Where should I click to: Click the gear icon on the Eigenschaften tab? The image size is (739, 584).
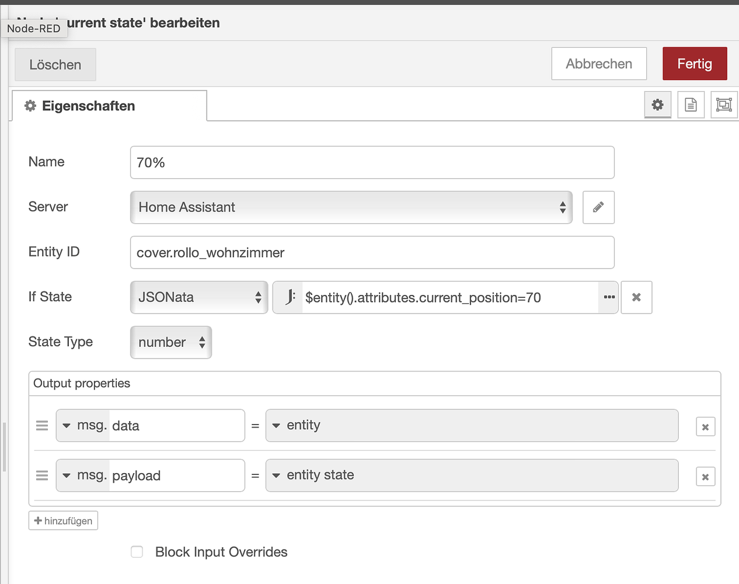[30, 106]
